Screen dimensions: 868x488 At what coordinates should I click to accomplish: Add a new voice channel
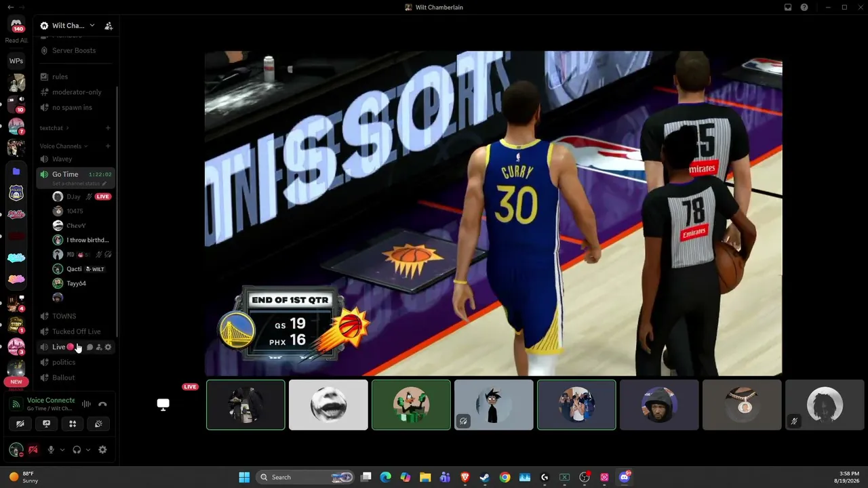click(x=108, y=146)
